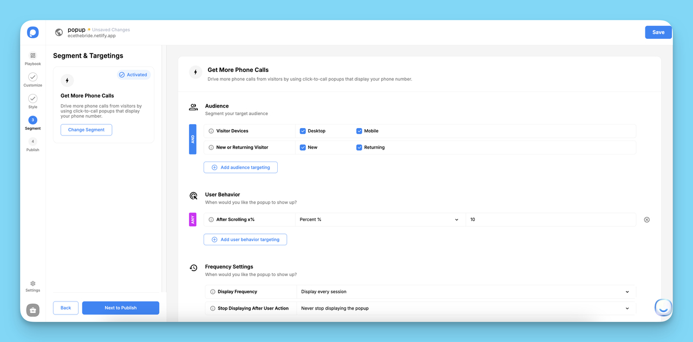Open the Percent % dropdown

pos(380,220)
